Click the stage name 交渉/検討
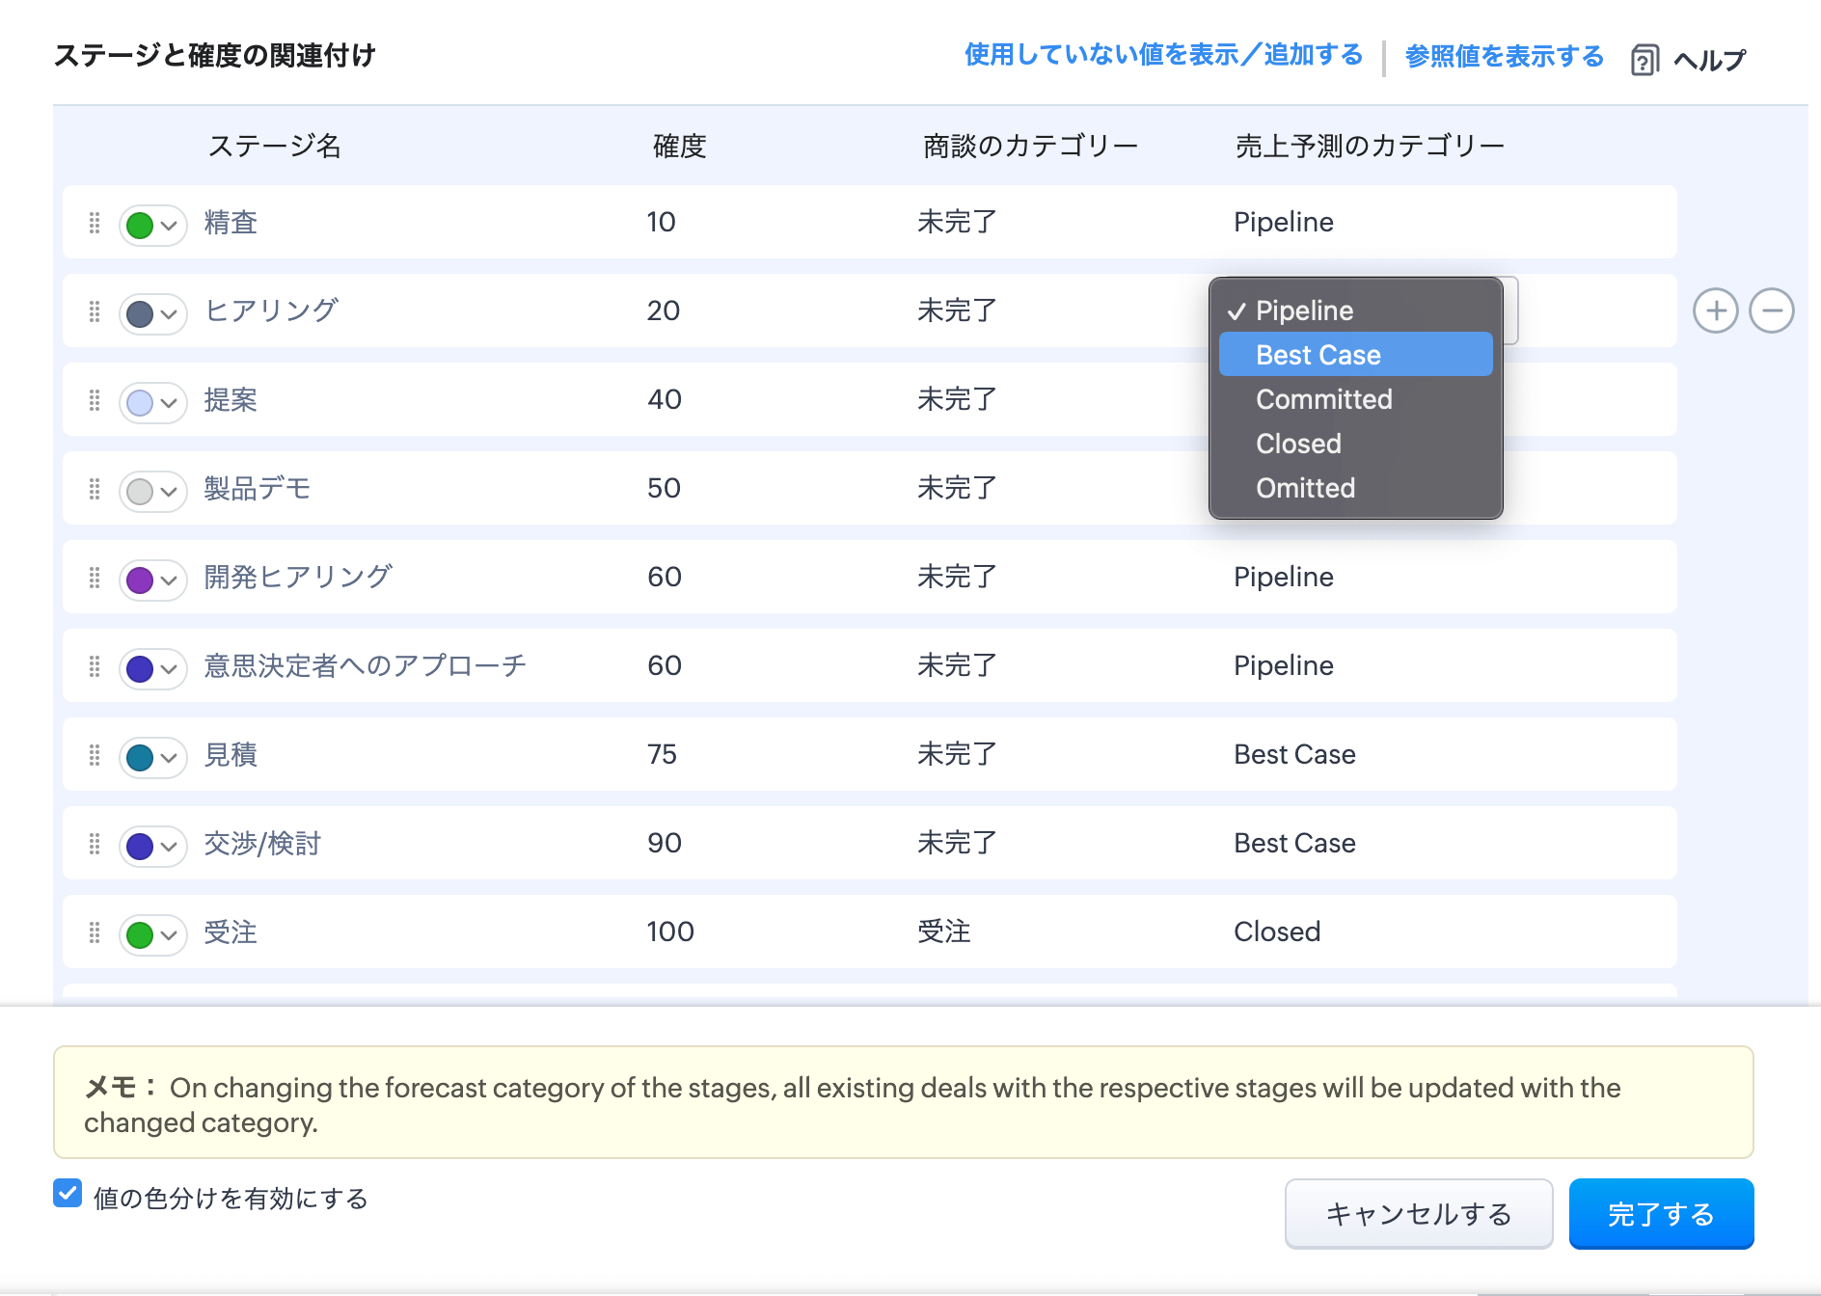The image size is (1821, 1296). (262, 843)
